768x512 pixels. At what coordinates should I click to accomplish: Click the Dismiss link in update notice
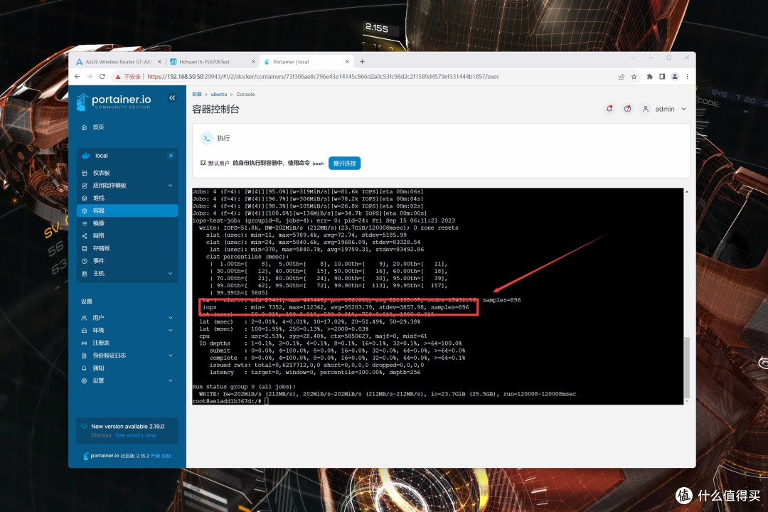click(101, 435)
